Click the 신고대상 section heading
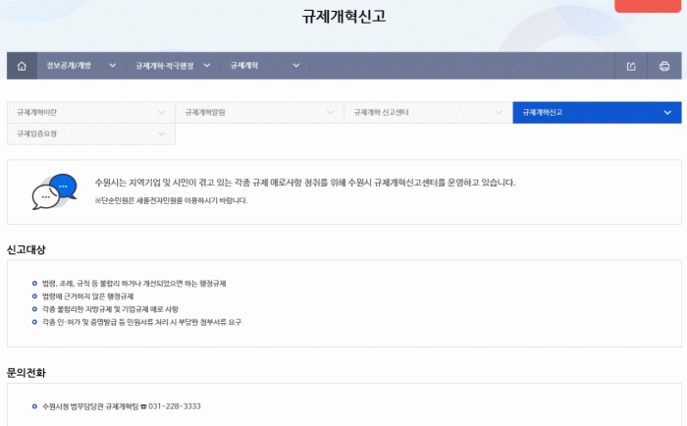 click(x=26, y=250)
